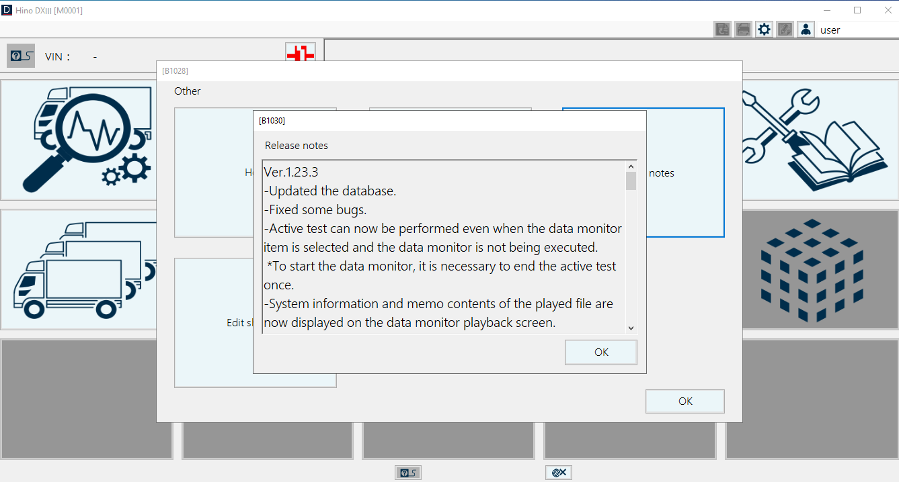Click the release notes scrollbar thumb

tap(631, 181)
